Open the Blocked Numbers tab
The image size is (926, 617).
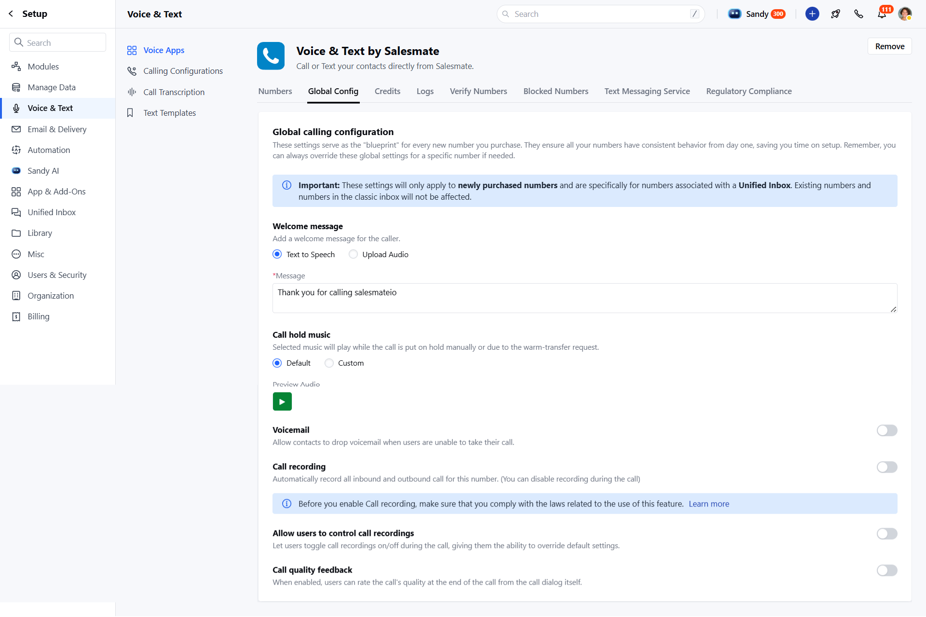coord(556,91)
